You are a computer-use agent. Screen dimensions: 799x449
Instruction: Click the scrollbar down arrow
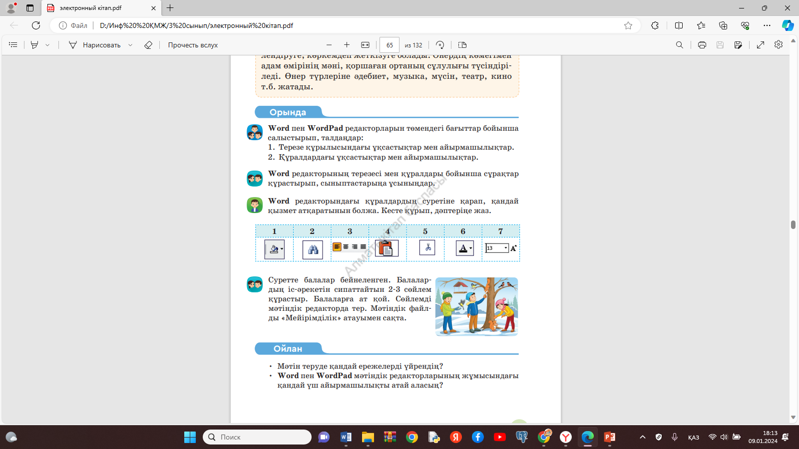click(793, 418)
